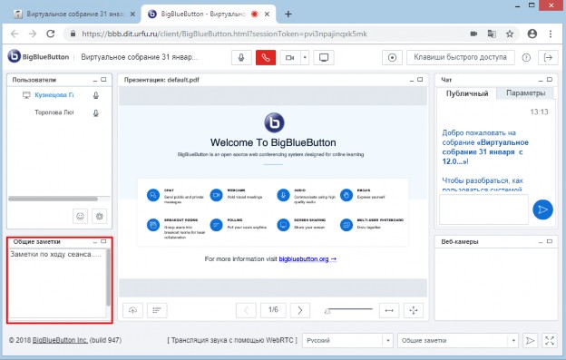Maximize the Презентация panel
The image size is (566, 360).
point(420,80)
